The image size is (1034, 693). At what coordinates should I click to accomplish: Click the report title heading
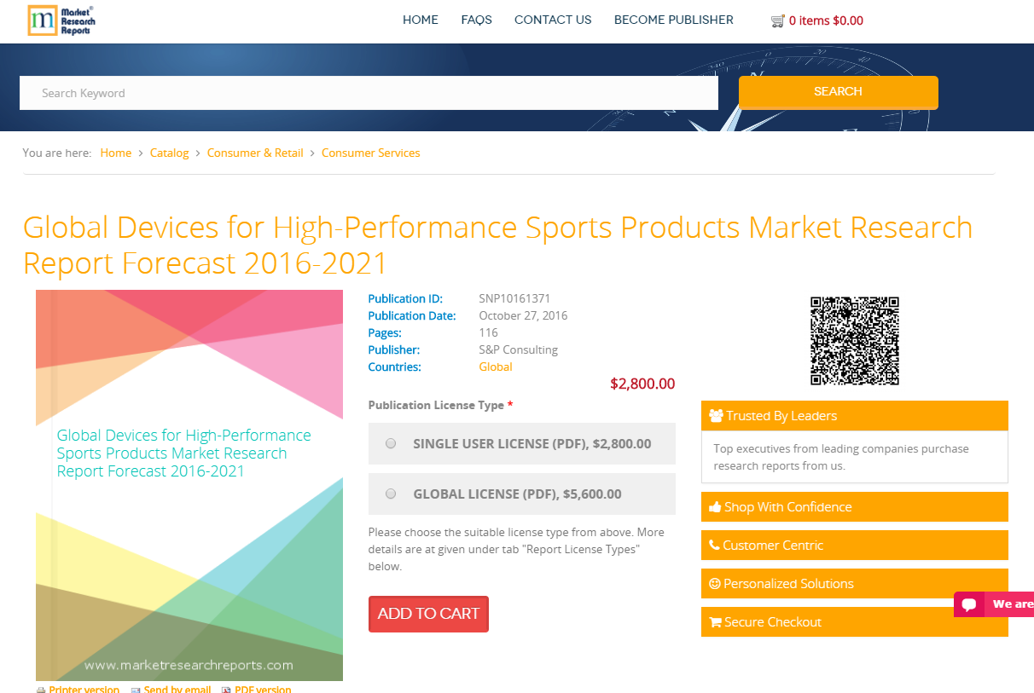[497, 245]
